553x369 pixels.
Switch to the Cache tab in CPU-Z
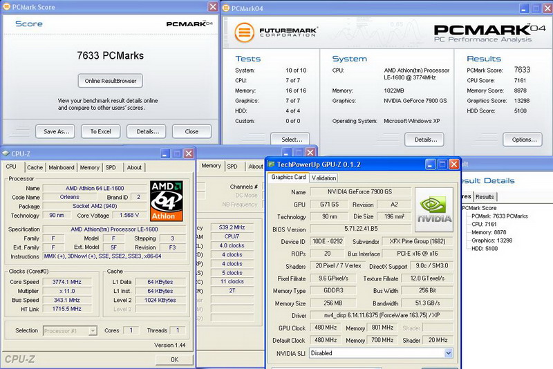[x=35, y=167]
